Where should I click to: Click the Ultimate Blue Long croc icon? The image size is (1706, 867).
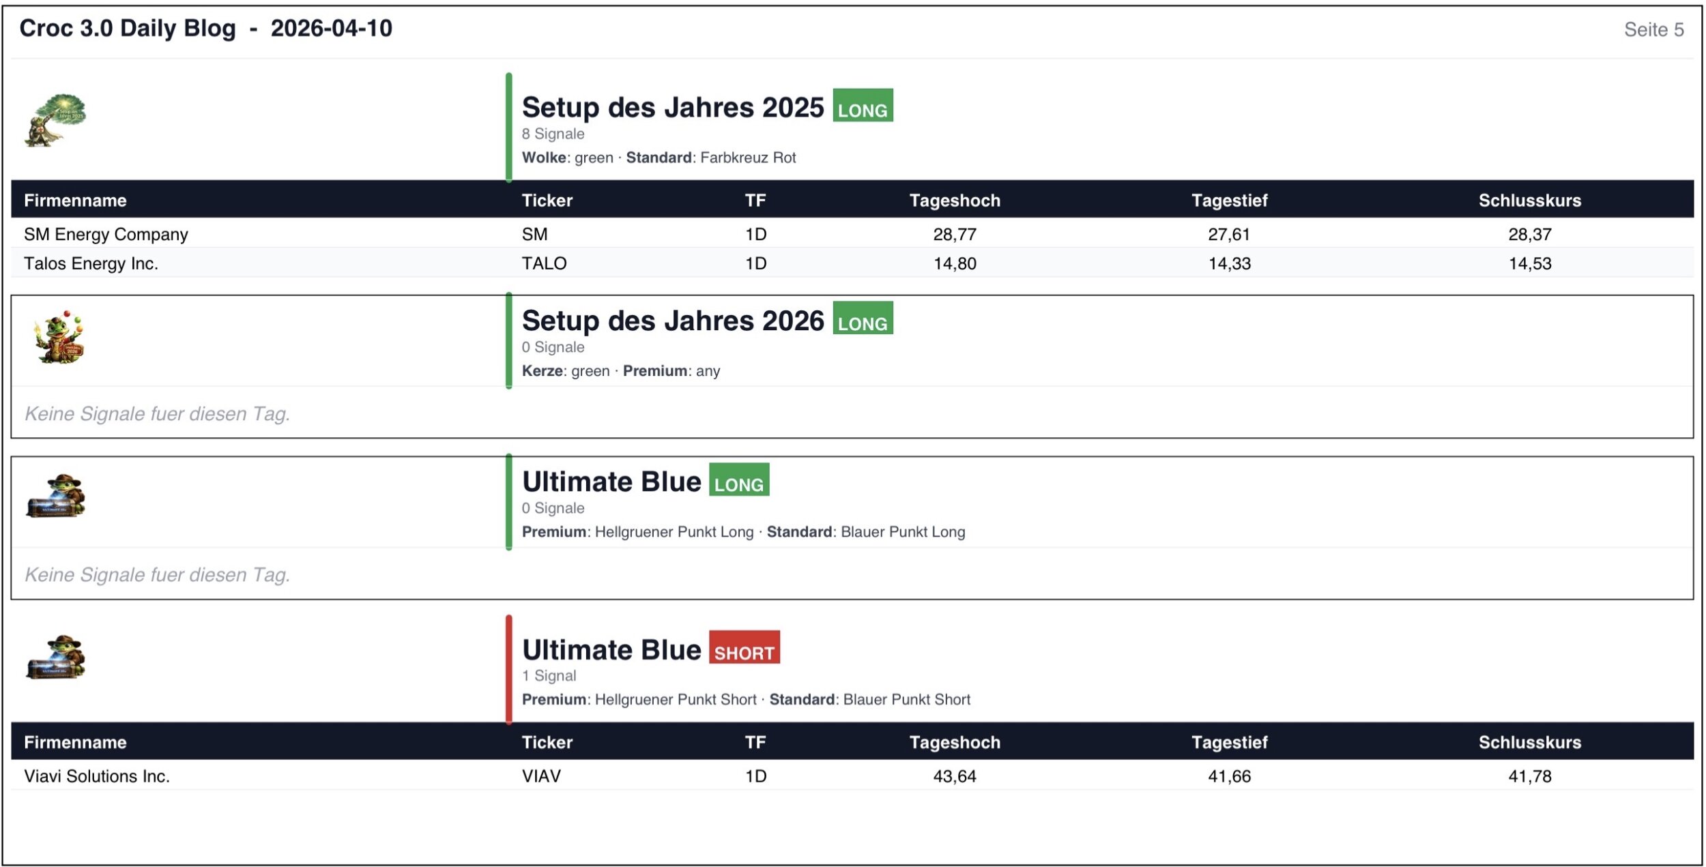click(x=57, y=496)
